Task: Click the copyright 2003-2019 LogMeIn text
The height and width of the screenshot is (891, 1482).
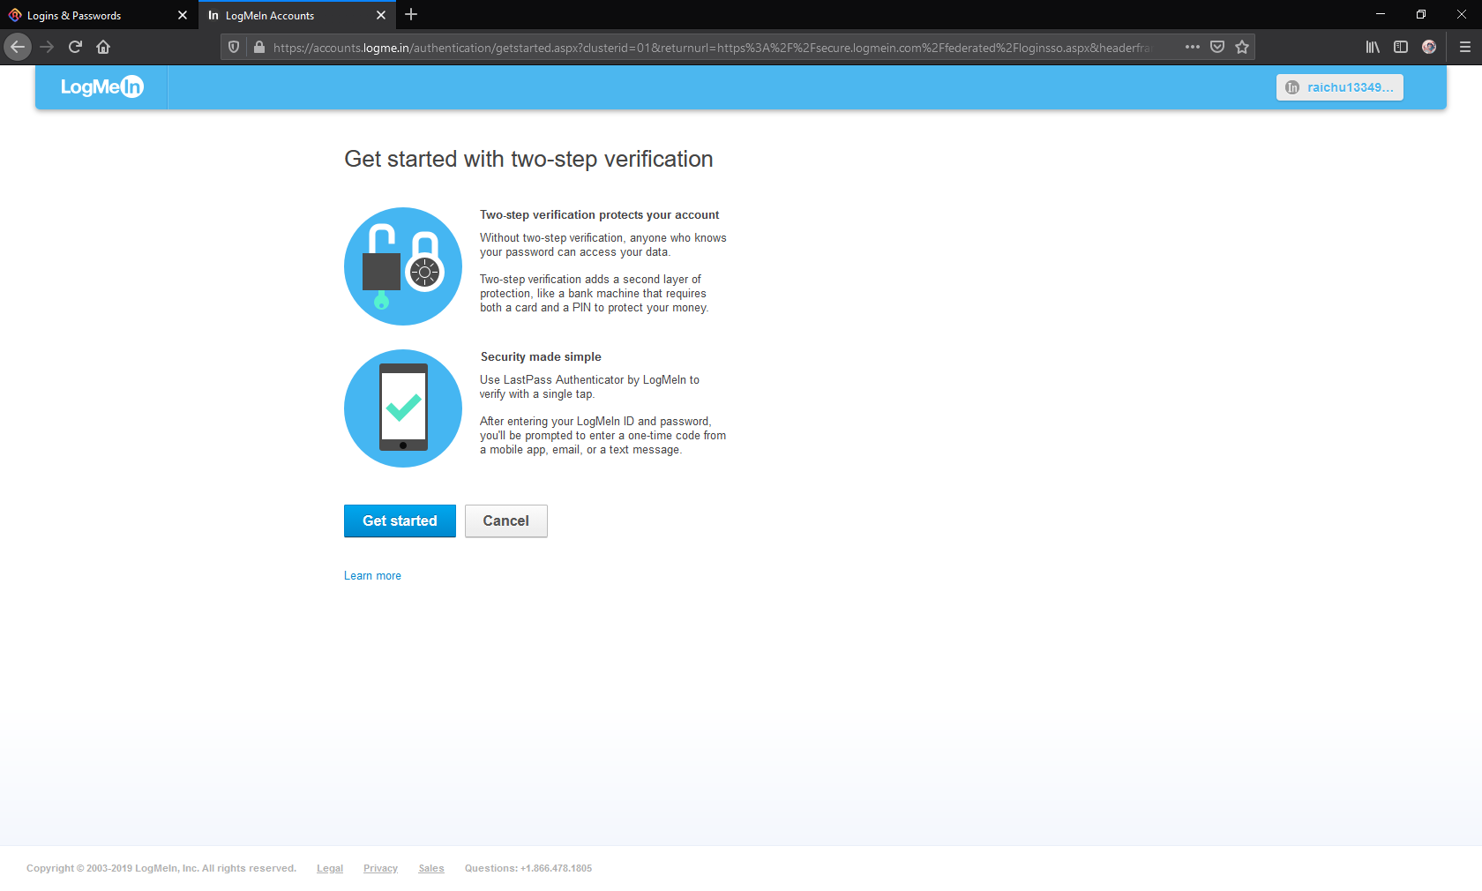Action: 161,868
